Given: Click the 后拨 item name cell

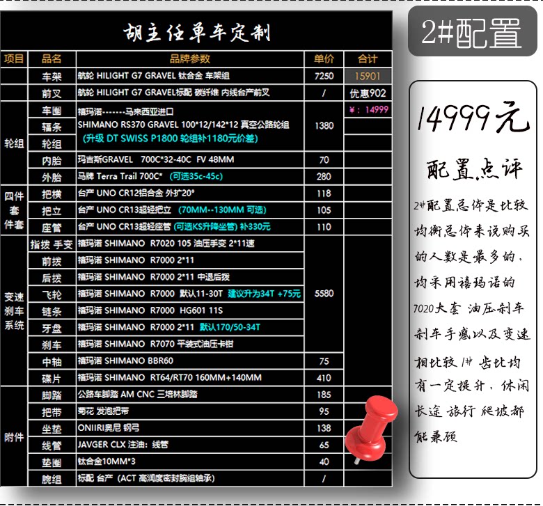Looking at the screenshot, I should pyautogui.click(x=52, y=278).
